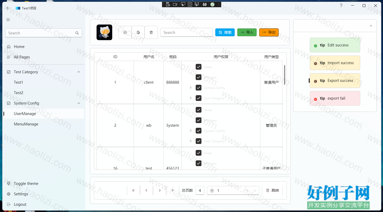
Task: Click the user table vertical scrollbar
Action: click(285, 75)
